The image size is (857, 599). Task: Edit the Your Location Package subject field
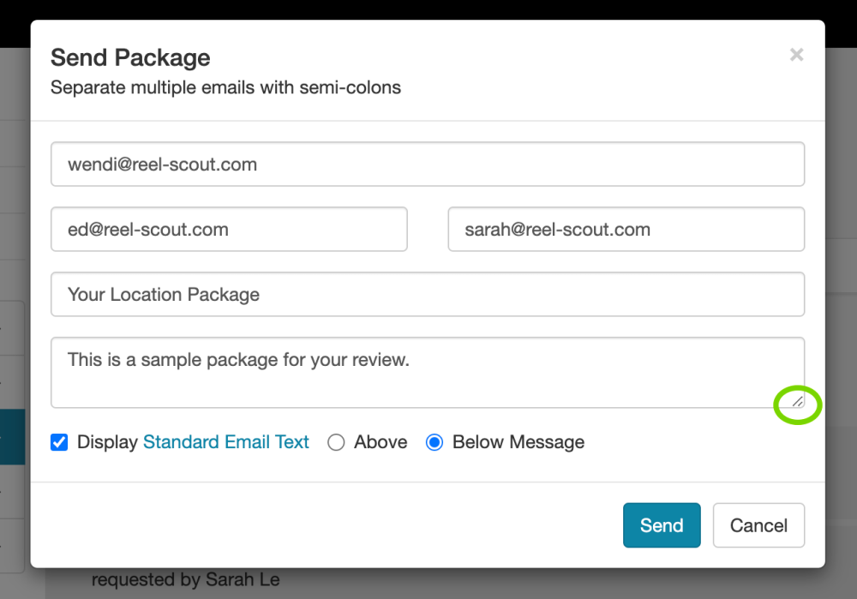click(427, 295)
